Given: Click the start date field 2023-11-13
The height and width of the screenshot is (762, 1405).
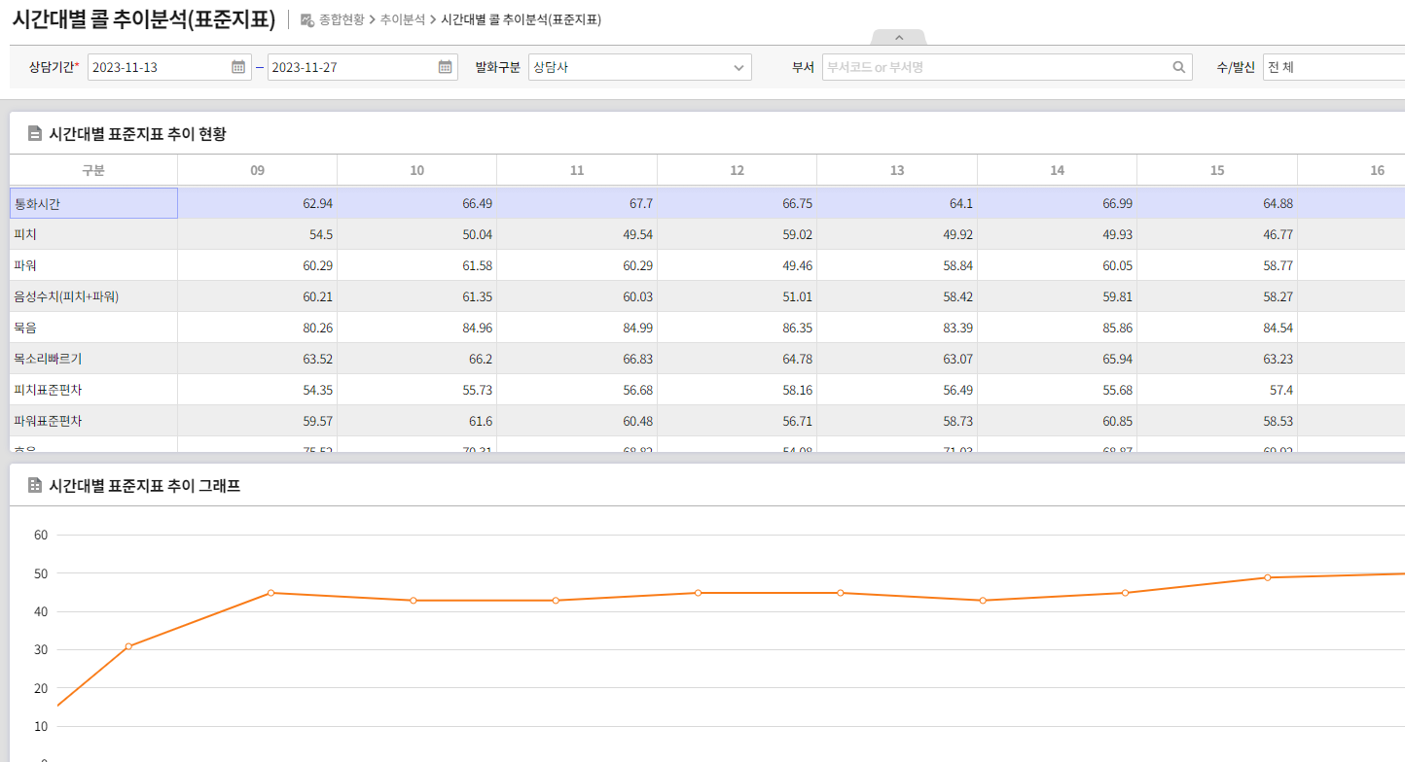Looking at the screenshot, I should (169, 67).
